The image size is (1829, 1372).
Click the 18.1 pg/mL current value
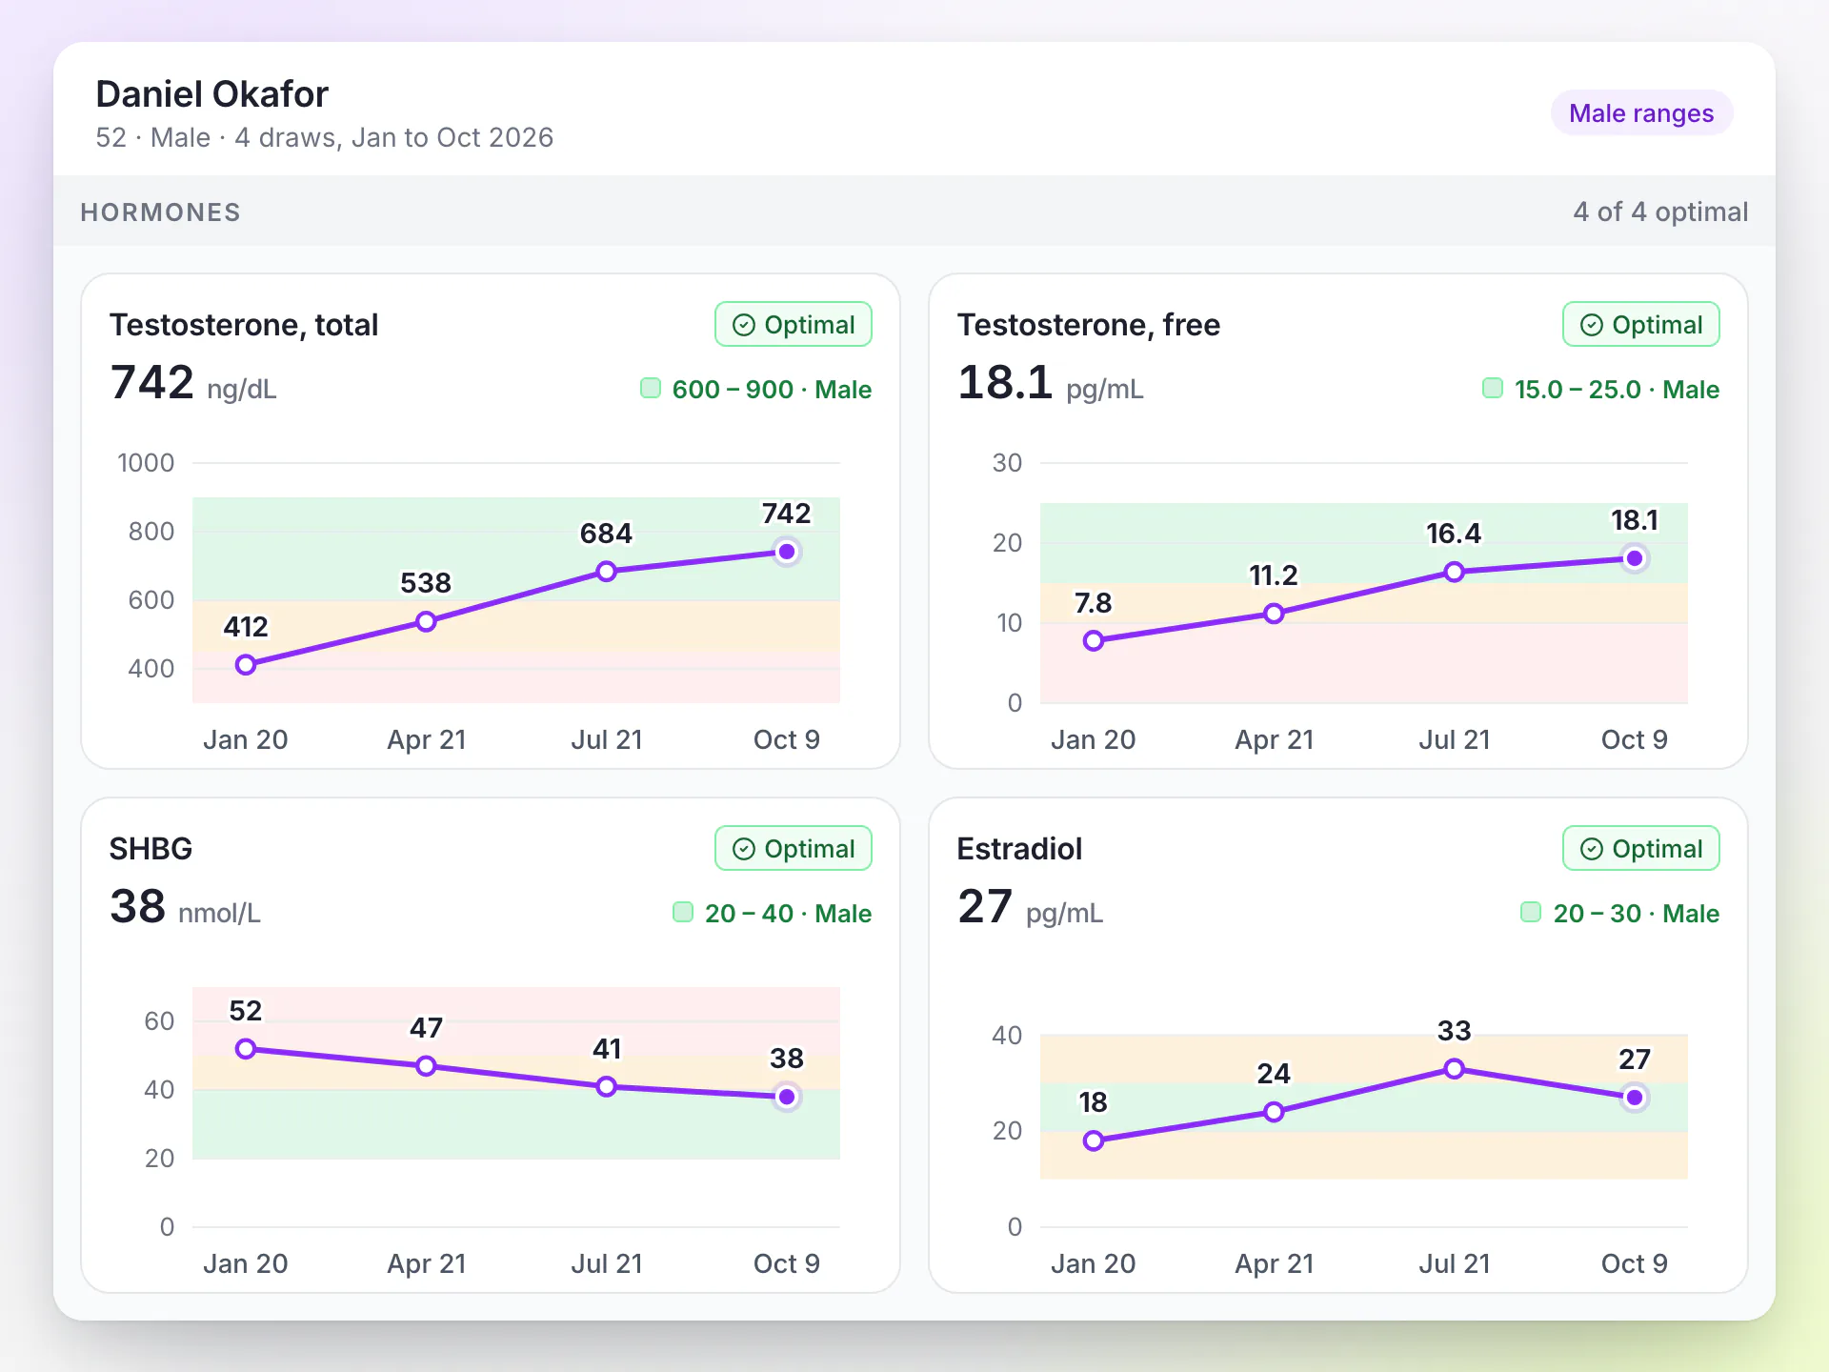(1051, 383)
